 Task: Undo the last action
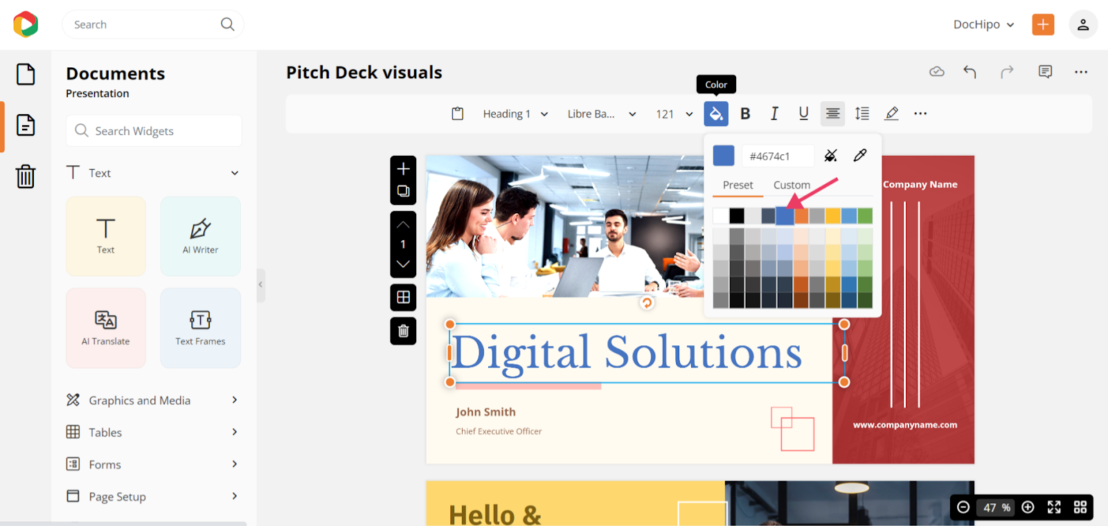(x=970, y=71)
